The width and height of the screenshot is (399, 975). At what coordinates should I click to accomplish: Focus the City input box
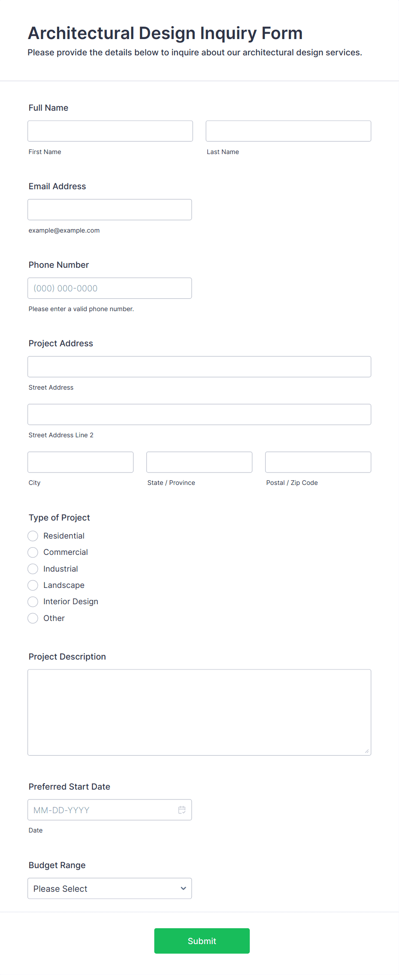80,462
